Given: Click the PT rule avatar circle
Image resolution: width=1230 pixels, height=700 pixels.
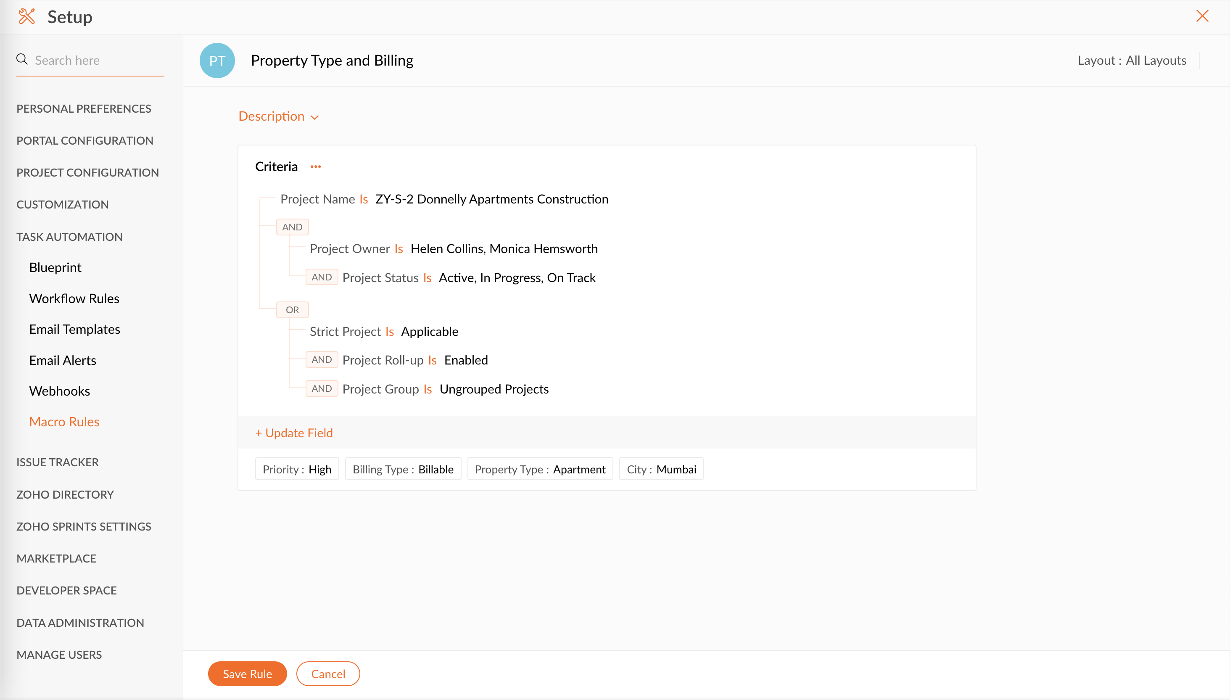Looking at the screenshot, I should pyautogui.click(x=217, y=61).
